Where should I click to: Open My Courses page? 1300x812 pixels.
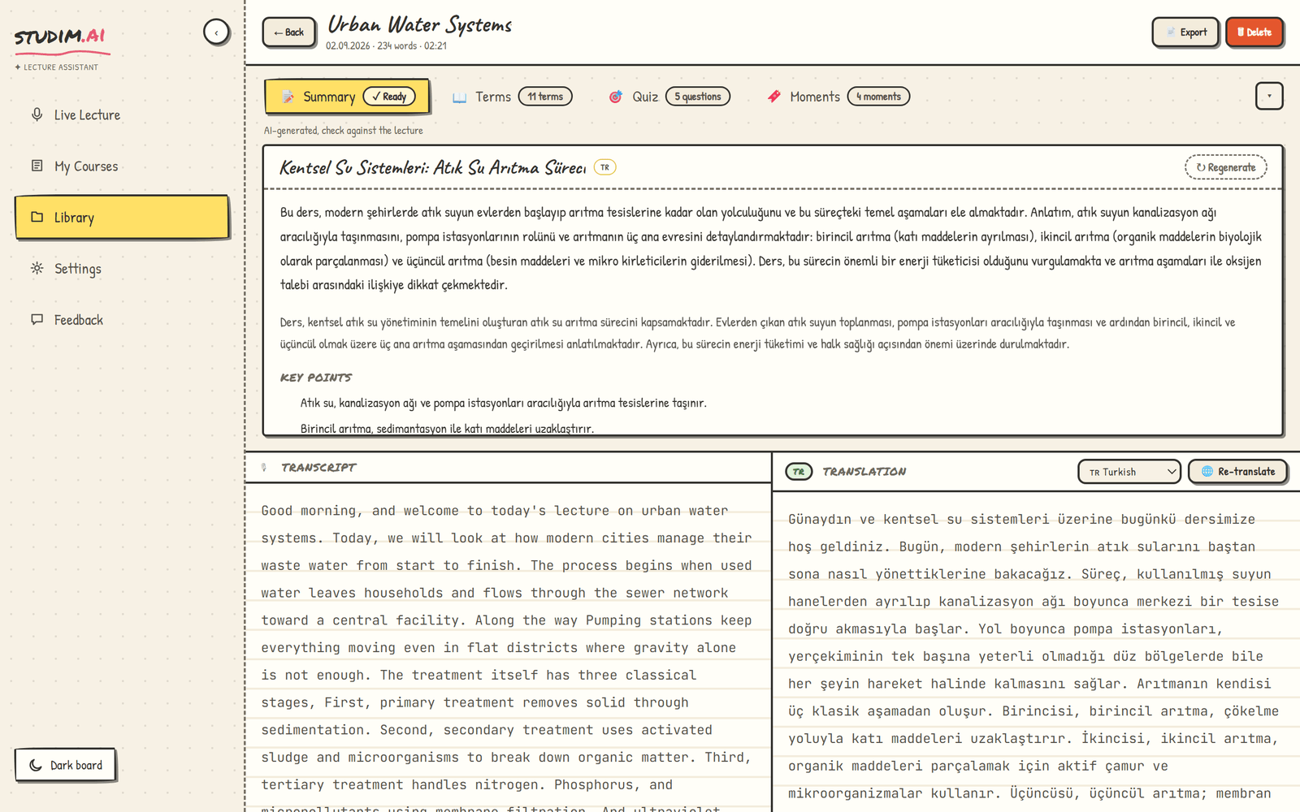click(122, 166)
